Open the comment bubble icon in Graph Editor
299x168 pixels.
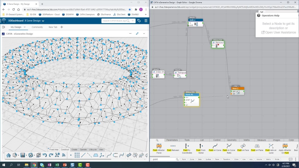coord(290,159)
